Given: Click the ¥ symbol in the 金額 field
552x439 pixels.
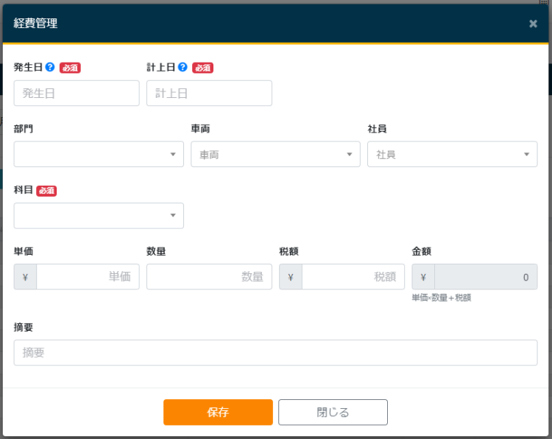Looking at the screenshot, I should 423,277.
